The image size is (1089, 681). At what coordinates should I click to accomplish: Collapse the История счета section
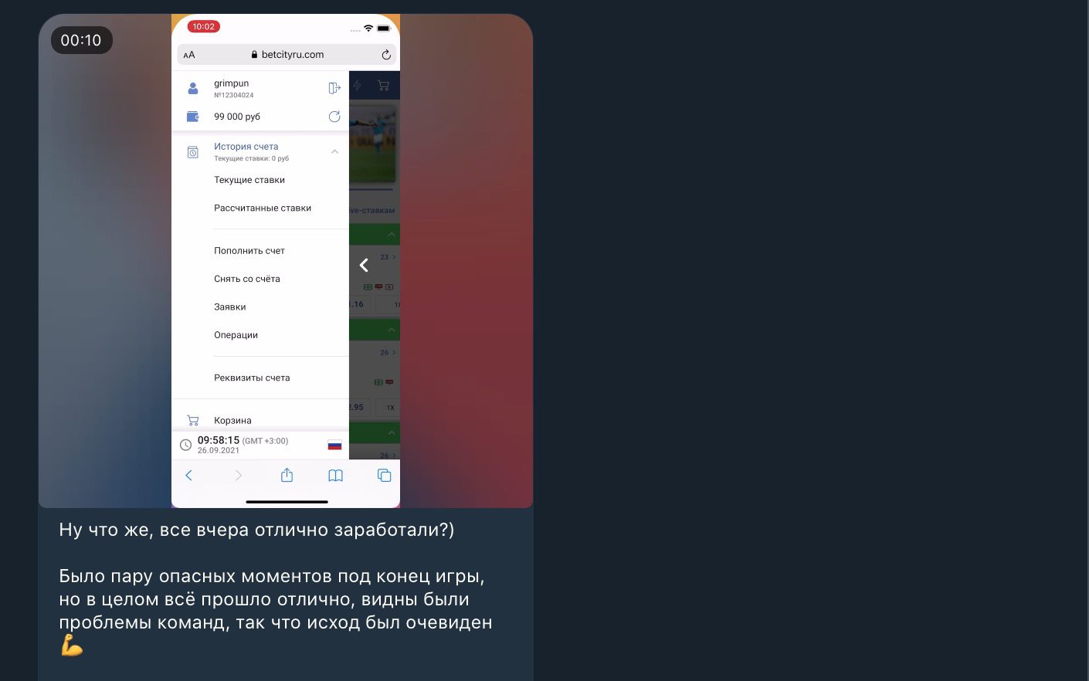(334, 151)
